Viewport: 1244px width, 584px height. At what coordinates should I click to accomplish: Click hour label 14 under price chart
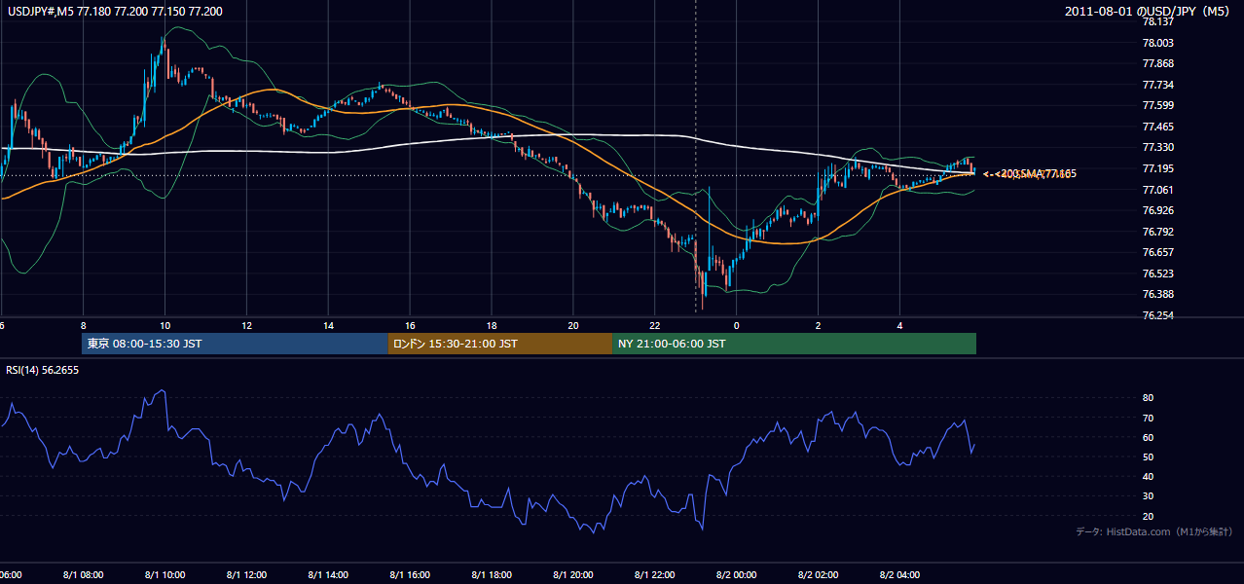click(x=329, y=326)
